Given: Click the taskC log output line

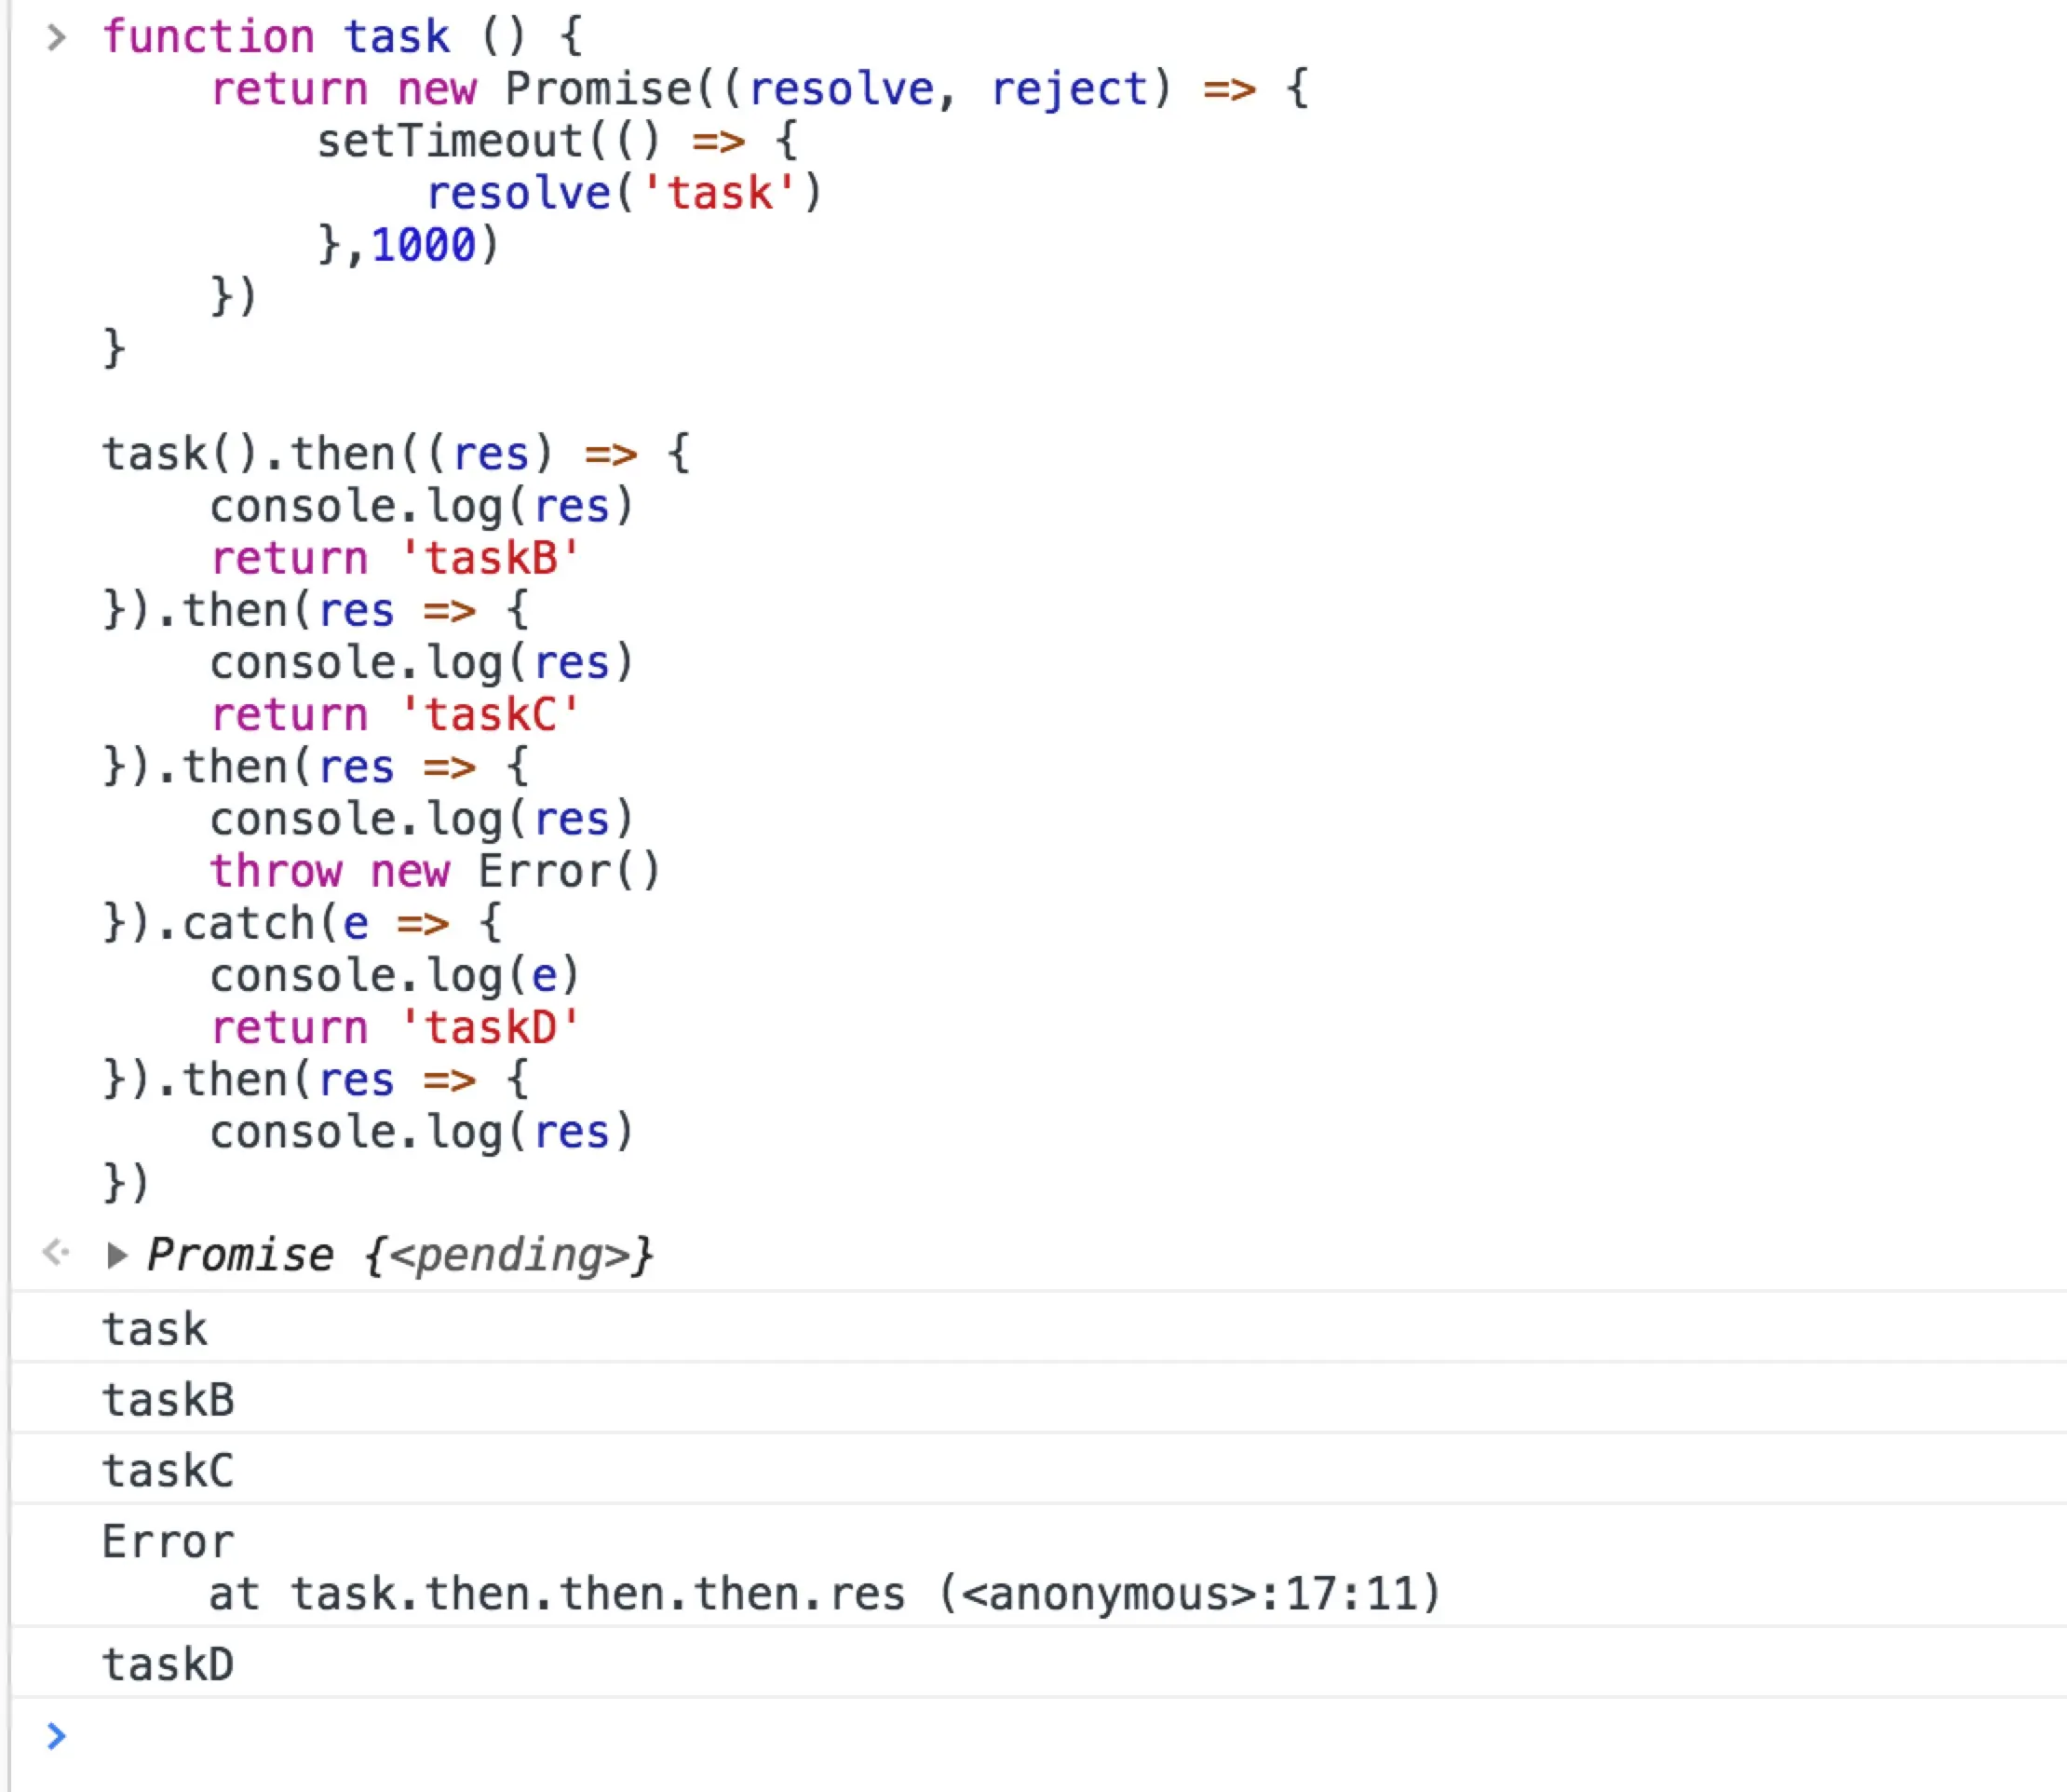Looking at the screenshot, I should (168, 1471).
